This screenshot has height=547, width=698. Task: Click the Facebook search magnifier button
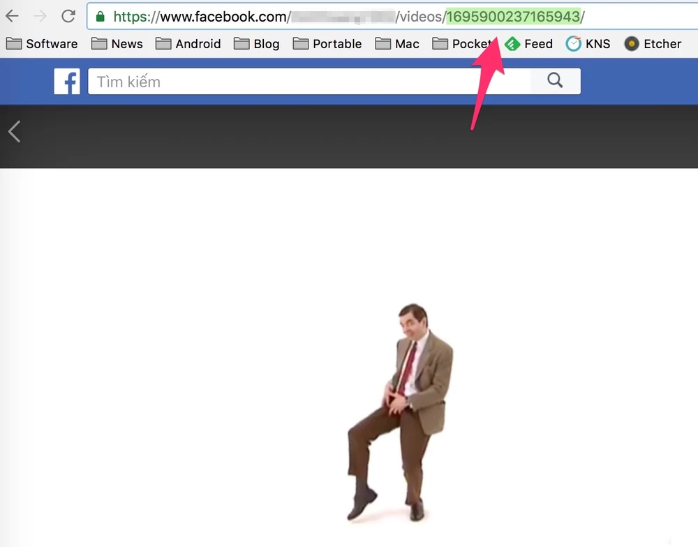[555, 81]
